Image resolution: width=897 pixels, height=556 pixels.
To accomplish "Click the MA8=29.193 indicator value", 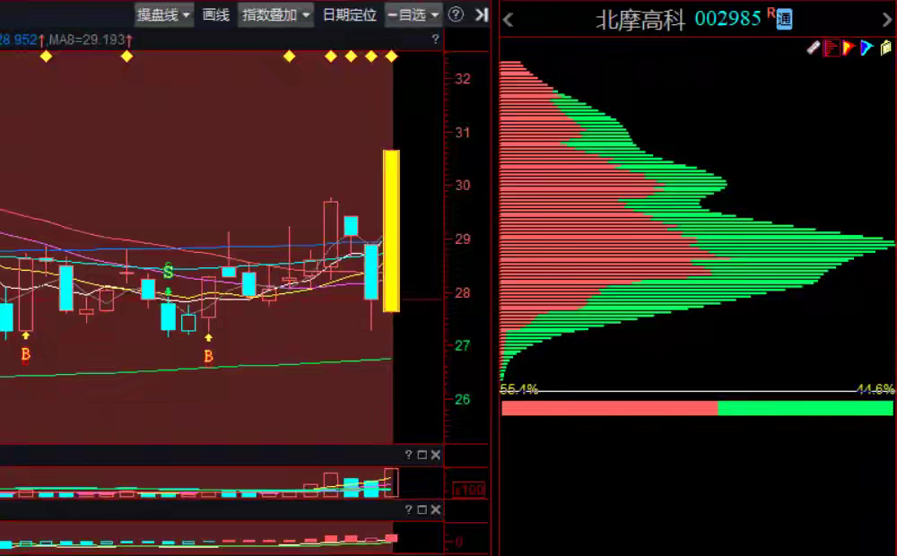I will click(87, 39).
